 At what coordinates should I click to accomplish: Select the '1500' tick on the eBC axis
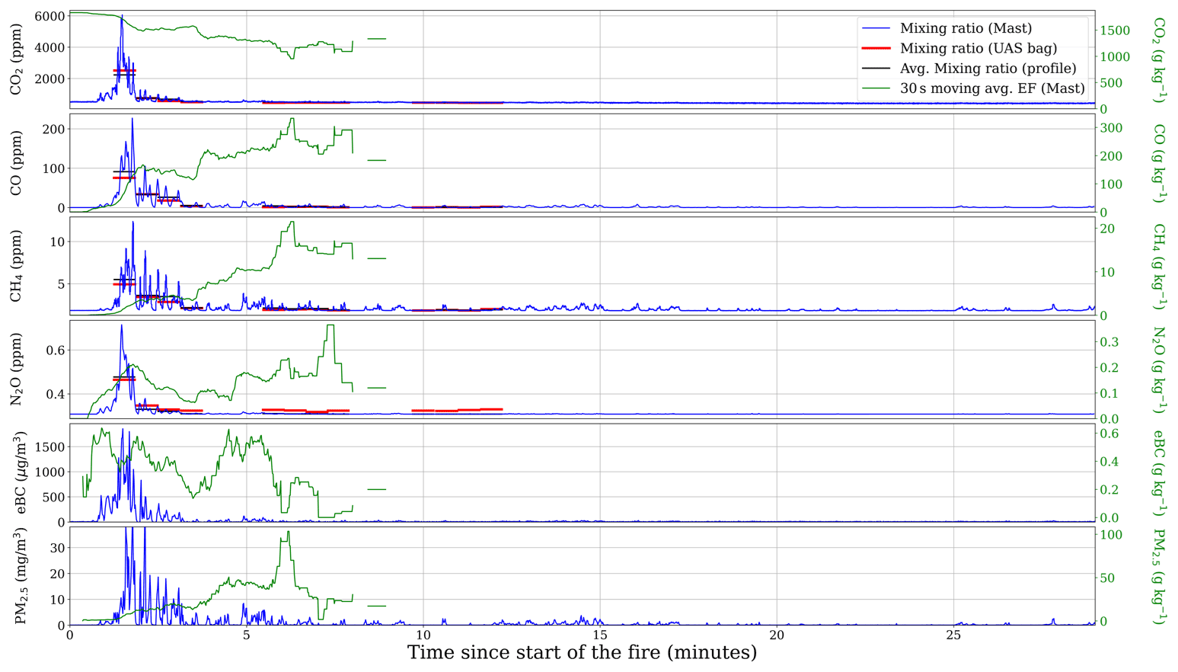49,447
